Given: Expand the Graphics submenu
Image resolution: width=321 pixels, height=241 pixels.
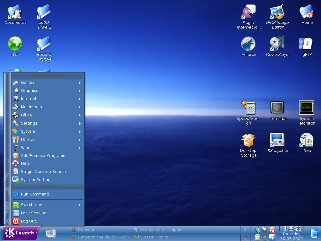Looking at the screenshot, I should coord(30,90).
